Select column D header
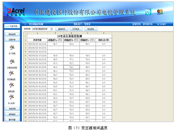The width and height of the screenshot is (186, 131). pos(88,33)
